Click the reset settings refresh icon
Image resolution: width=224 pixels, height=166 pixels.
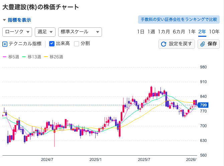(164, 44)
